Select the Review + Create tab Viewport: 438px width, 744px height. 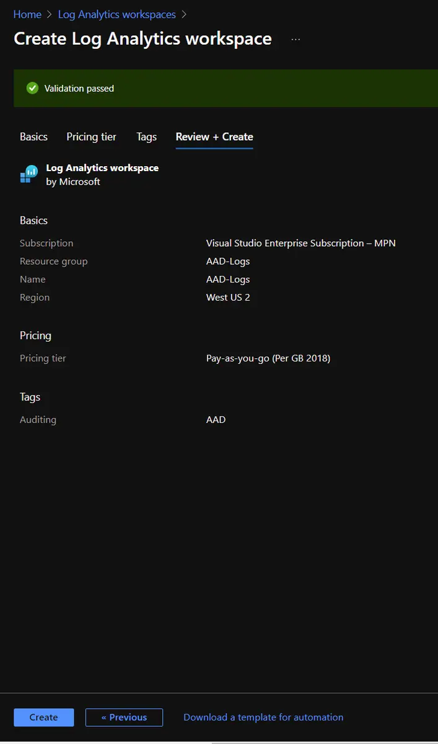click(x=214, y=137)
